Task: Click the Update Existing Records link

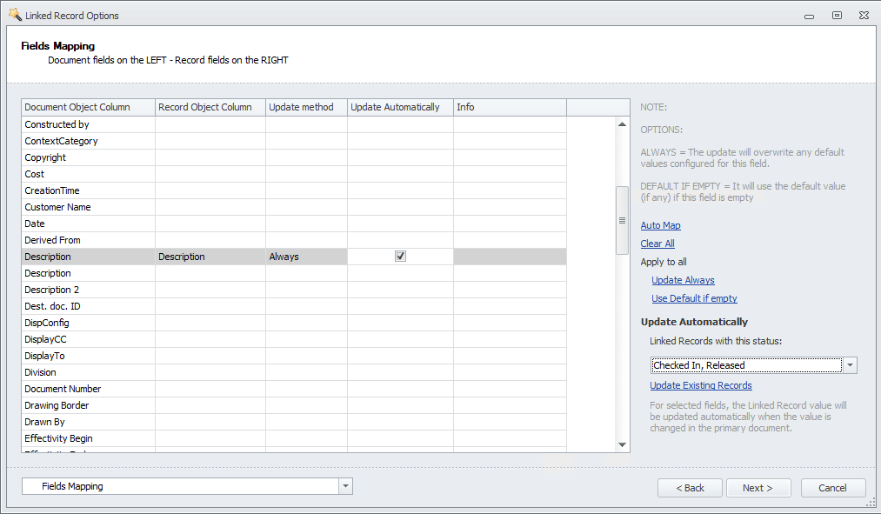Action: 700,385
